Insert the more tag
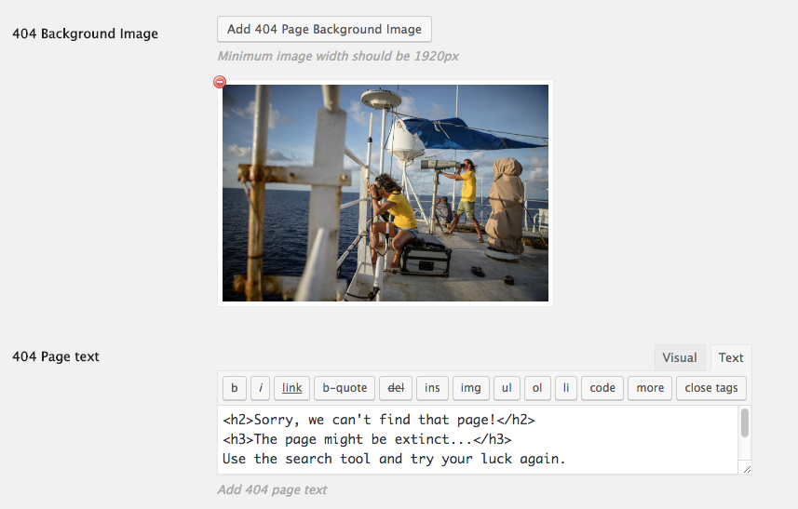The image size is (798, 509). [x=650, y=388]
